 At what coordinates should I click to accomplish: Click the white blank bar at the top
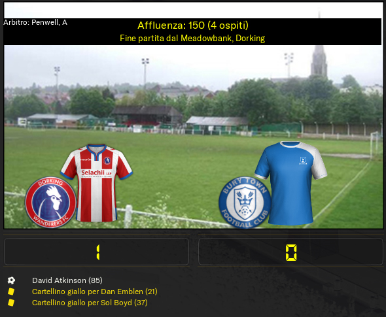point(193,10)
